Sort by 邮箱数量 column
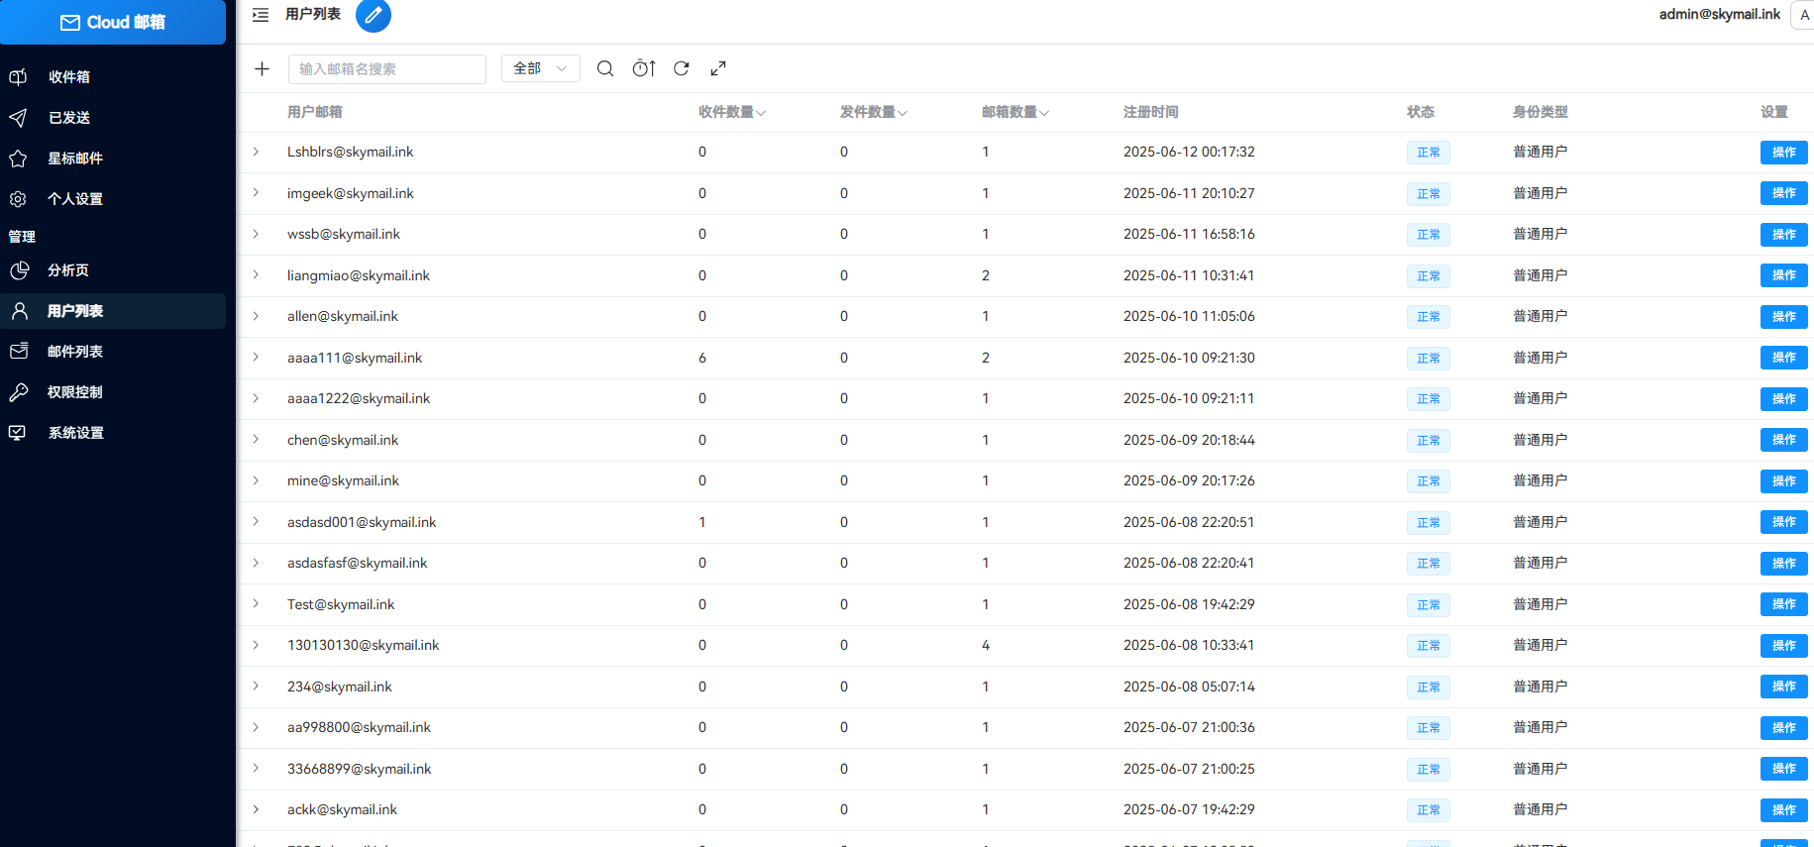 [x=1015, y=112]
